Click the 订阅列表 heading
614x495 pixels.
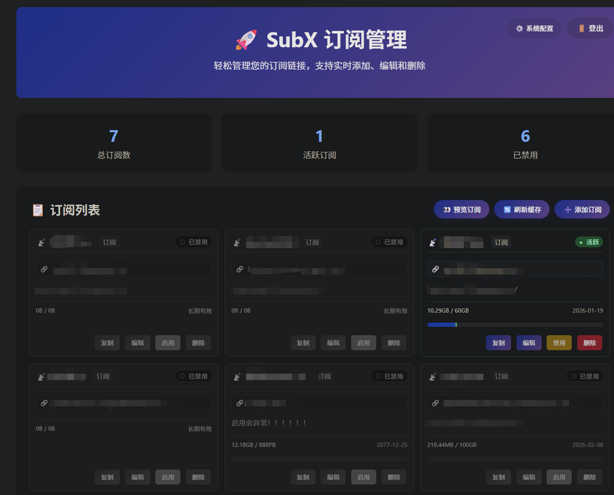pyautogui.click(x=75, y=210)
